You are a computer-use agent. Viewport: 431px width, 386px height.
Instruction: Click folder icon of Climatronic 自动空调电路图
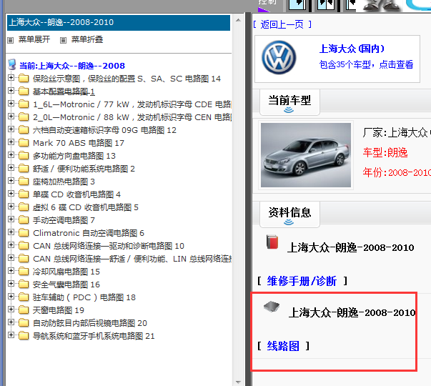24,233
